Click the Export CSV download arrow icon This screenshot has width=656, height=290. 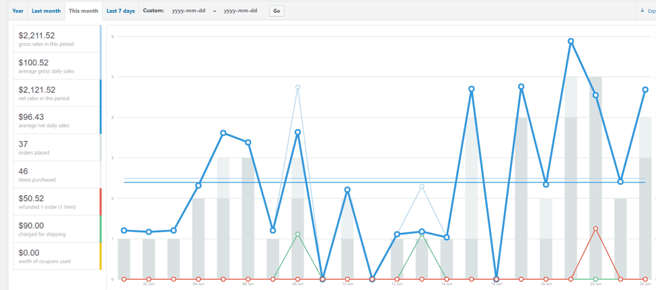pos(642,11)
